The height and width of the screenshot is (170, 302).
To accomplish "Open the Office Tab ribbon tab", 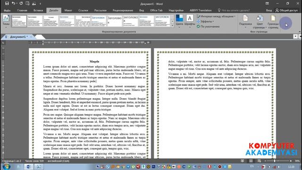I will point(156,10).
